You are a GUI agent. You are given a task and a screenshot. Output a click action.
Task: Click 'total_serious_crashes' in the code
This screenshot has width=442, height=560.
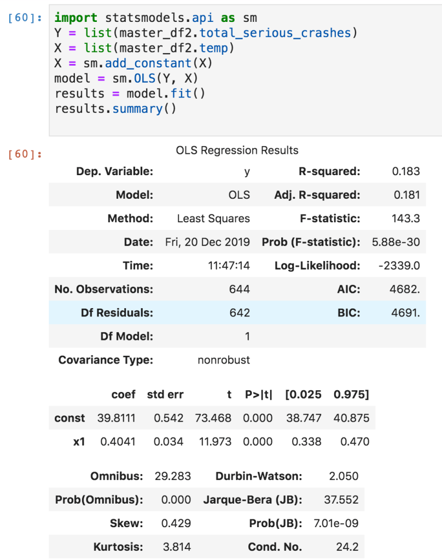pyautogui.click(x=275, y=33)
